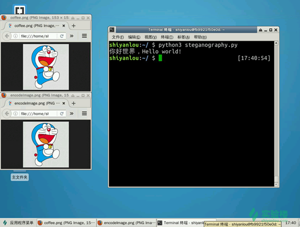Shade the encodeImage.png Firefox window
This screenshot has height=227, width=300.
73,95
